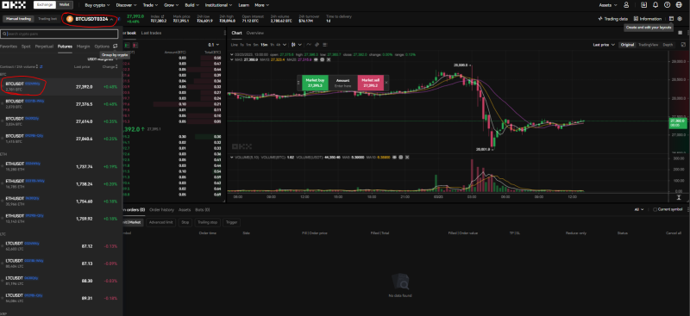
Task: Toggle the Current symbol checkbox
Action: click(x=655, y=209)
